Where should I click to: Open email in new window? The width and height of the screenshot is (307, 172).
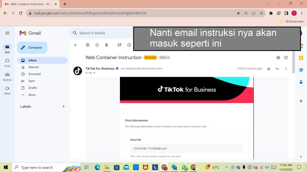click(x=286, y=58)
